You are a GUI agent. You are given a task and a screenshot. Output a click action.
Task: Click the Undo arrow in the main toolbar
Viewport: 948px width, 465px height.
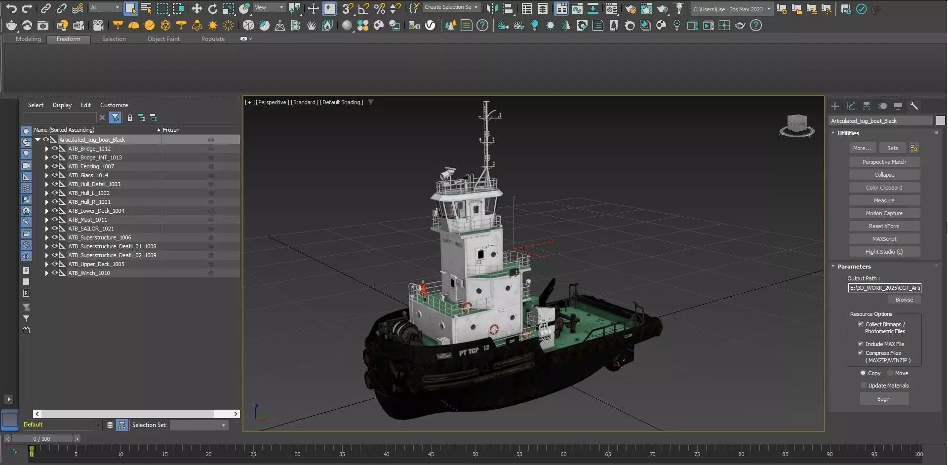click(x=11, y=8)
